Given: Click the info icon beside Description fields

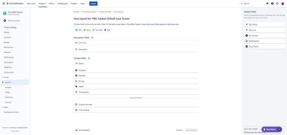Looking at the screenshot, I should pos(92,37).
